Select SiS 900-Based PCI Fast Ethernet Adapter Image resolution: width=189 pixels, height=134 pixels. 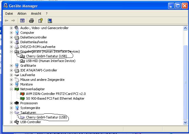(x=55, y=98)
